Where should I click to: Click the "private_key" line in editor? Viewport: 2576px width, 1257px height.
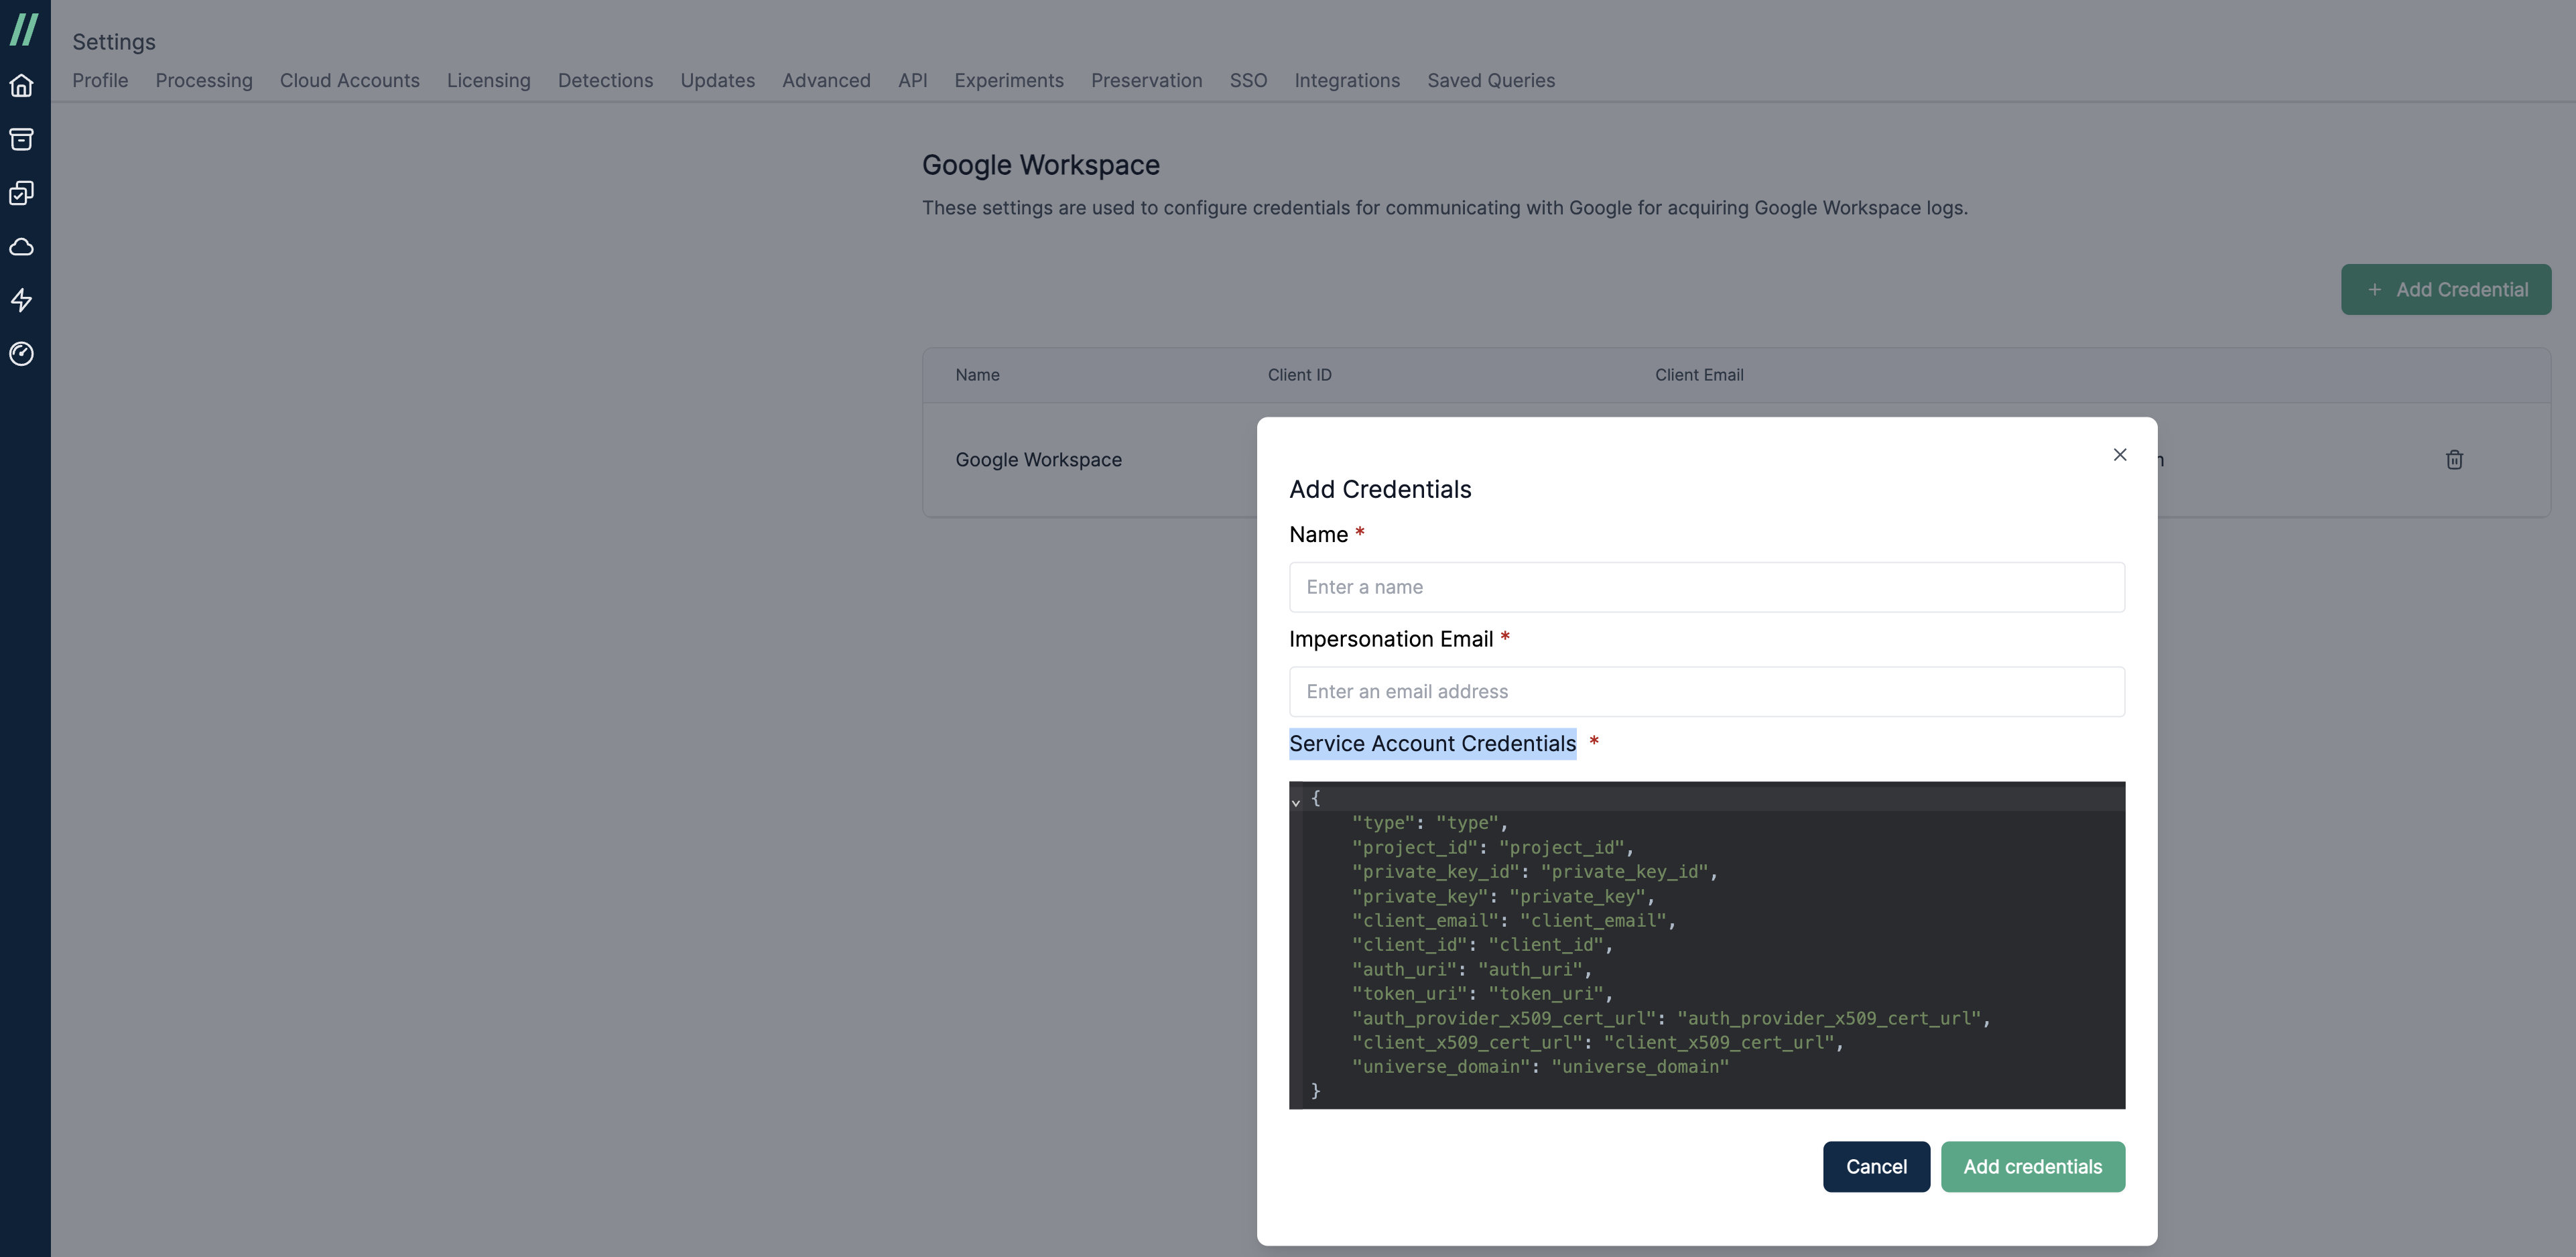click(x=1503, y=897)
